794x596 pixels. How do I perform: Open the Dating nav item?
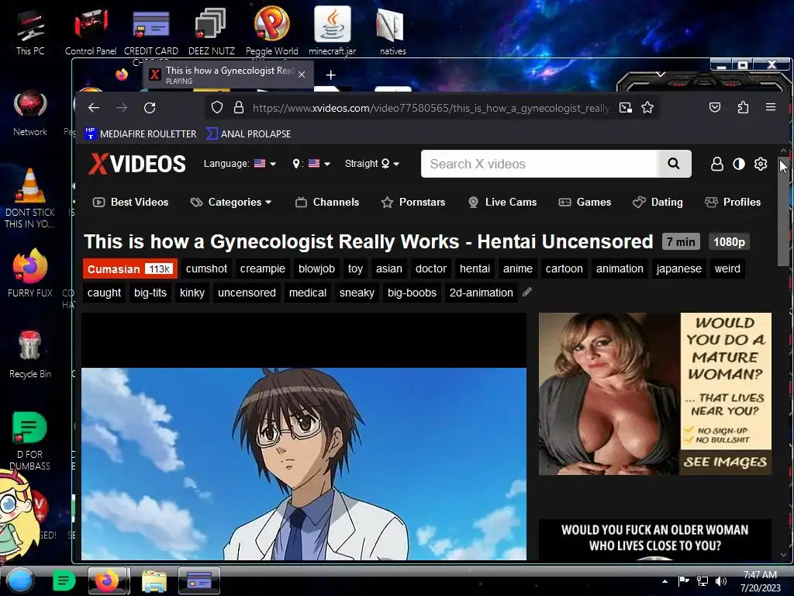point(658,203)
